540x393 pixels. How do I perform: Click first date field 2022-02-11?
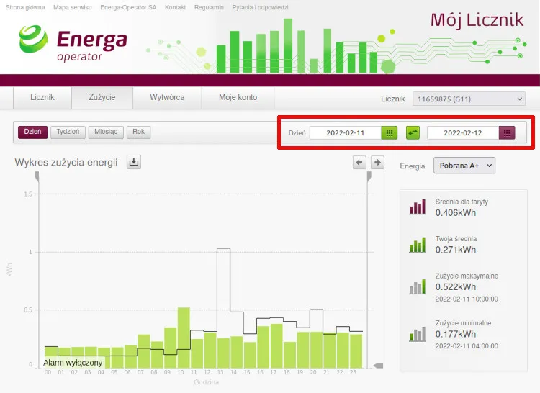pyautogui.click(x=346, y=133)
